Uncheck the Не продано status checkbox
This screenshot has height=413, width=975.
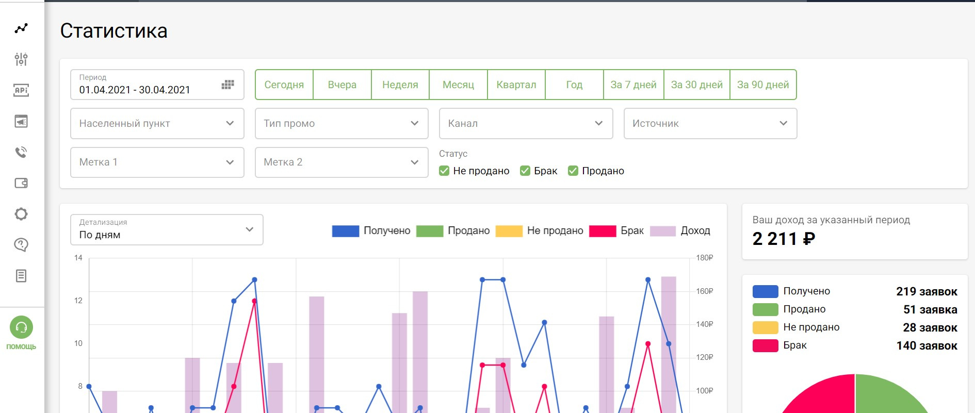coord(444,171)
